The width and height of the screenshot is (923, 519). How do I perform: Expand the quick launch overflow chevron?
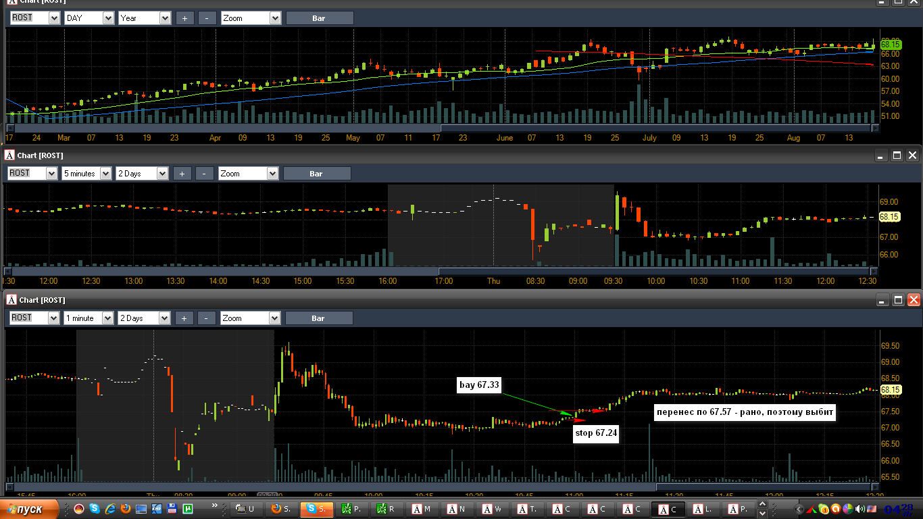(215, 505)
